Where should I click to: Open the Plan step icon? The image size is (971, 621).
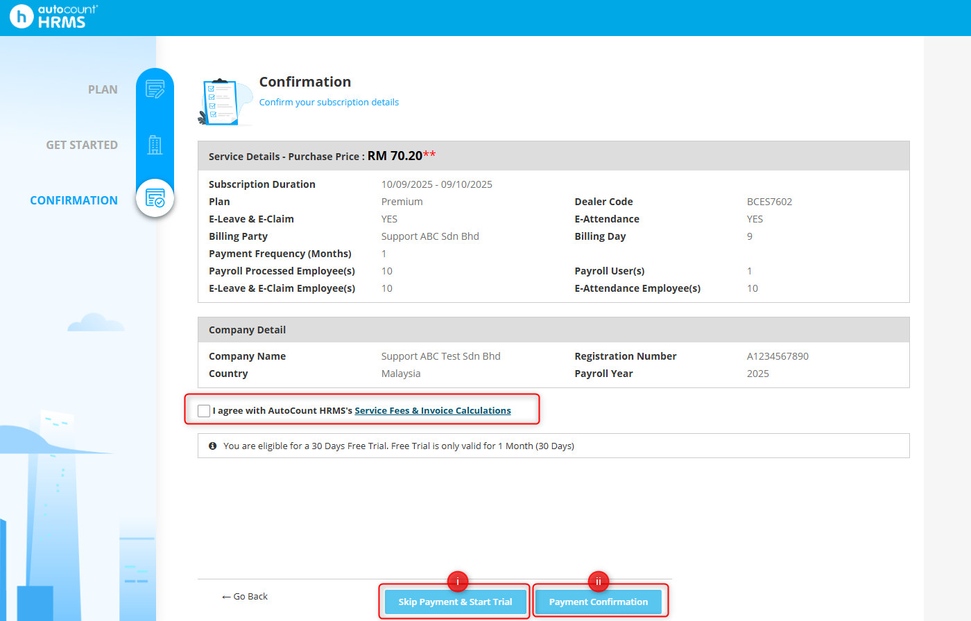tap(155, 89)
